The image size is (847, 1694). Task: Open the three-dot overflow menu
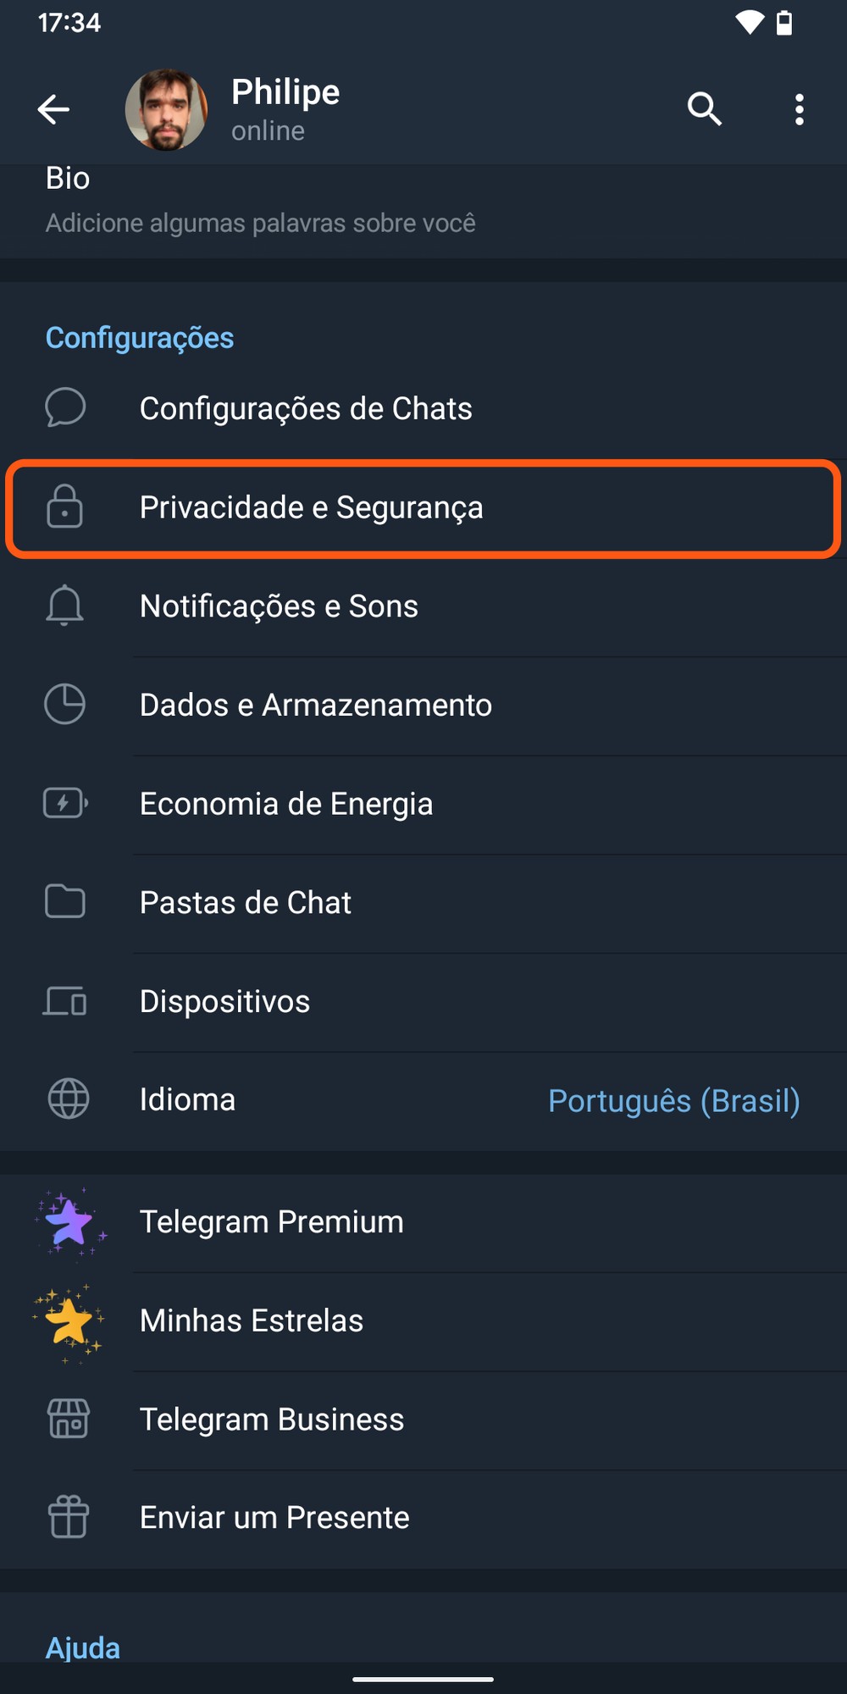[799, 109]
